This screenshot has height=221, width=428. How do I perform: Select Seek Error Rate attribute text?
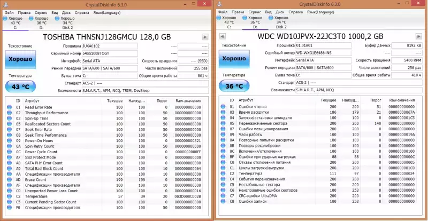tap(39, 130)
